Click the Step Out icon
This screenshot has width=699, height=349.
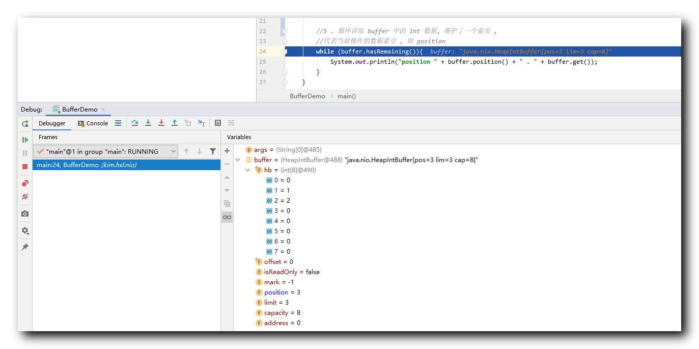pos(175,123)
